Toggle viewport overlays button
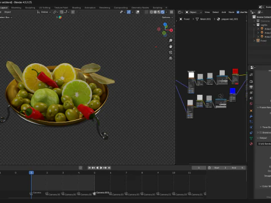The width and height of the screenshot is (271, 203). [138, 12]
